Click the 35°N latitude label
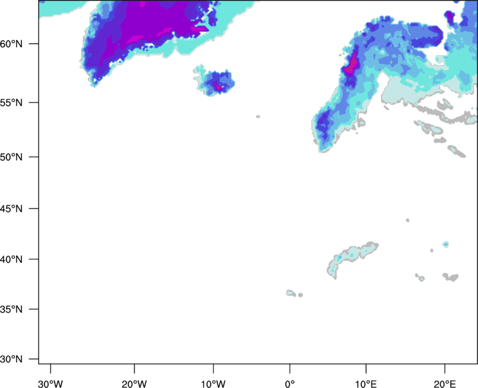Image resolution: width=478 pixels, height=388 pixels. 11,309
